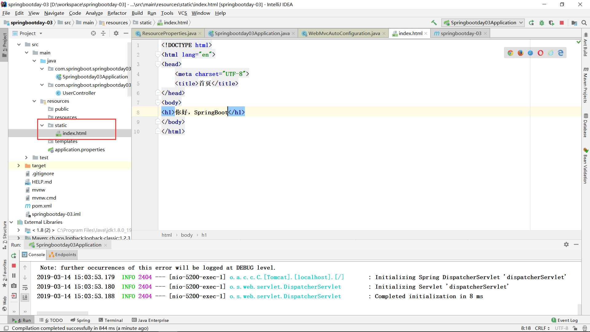The image size is (590, 332).
Task: Open Run panel settings gear
Action: click(x=566, y=244)
